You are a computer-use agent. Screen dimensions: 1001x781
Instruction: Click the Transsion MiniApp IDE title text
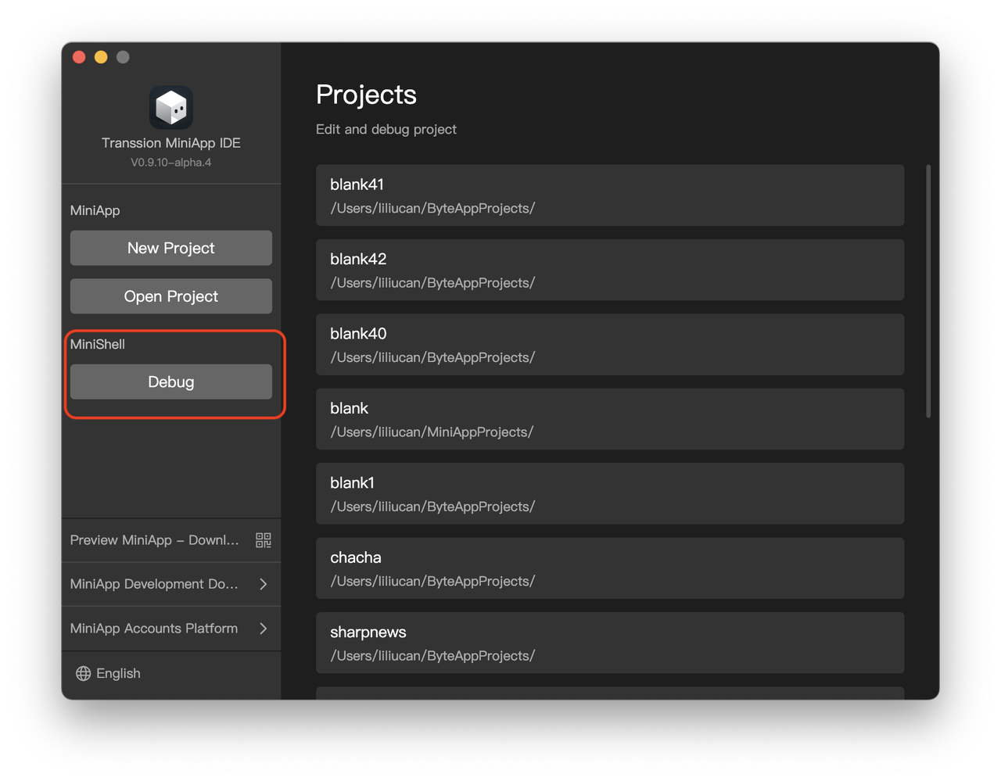click(171, 143)
